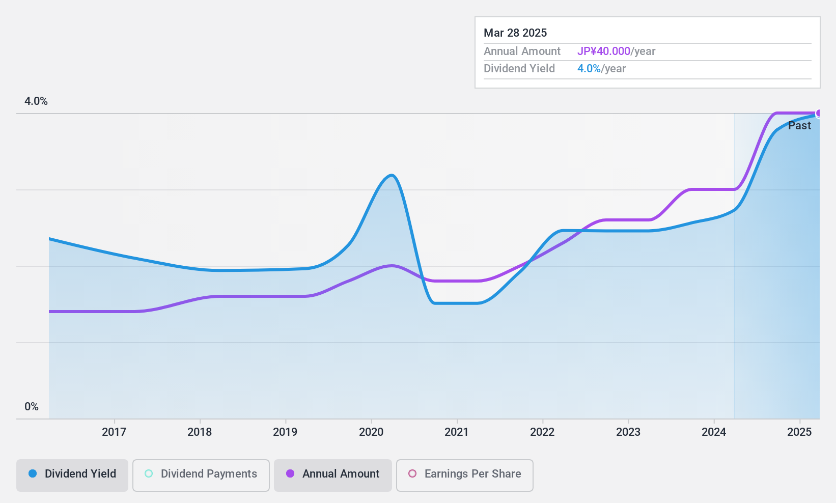This screenshot has height=503, width=836.
Task: Click the 2020 x-axis label
Action: (371, 432)
